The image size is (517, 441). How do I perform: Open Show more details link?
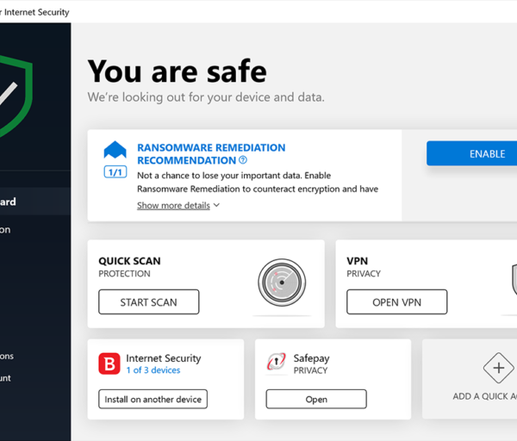173,205
